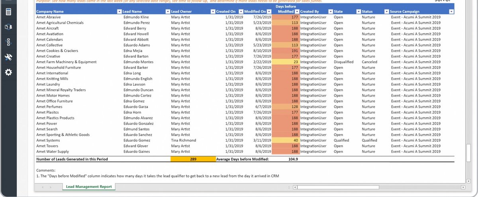
Task: Select the Amet Knitting Mills cell
Action: 52,79
